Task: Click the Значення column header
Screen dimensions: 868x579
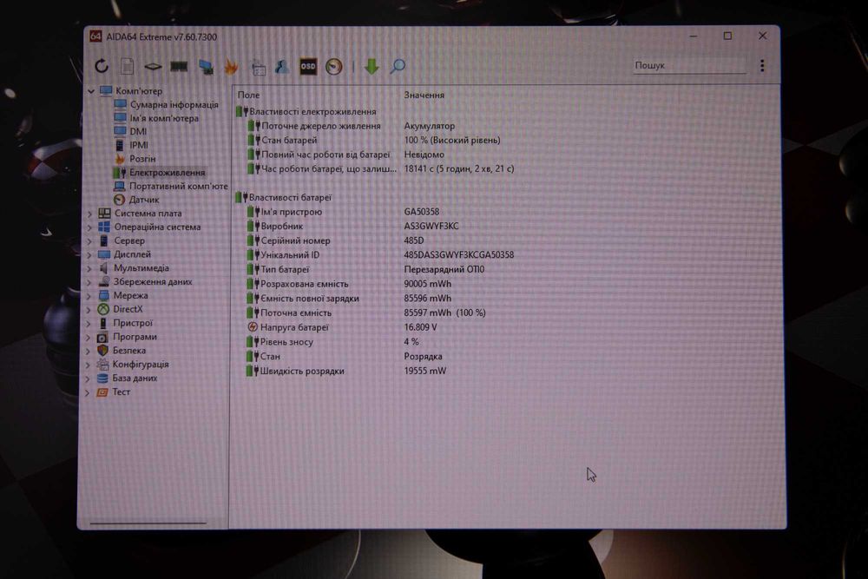Action: 424,95
